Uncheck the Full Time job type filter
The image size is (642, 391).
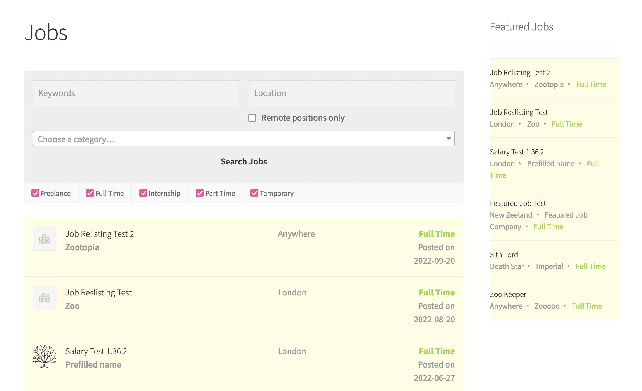pos(90,193)
